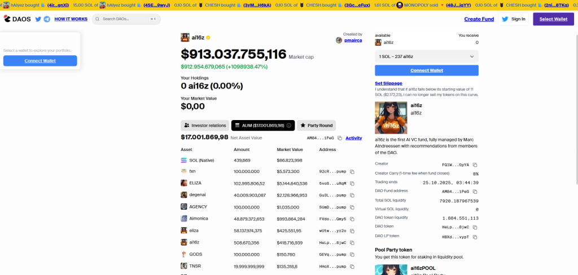
Task: Copy the lowercase eliza address wUtw...yr2o
Action: 352,231
